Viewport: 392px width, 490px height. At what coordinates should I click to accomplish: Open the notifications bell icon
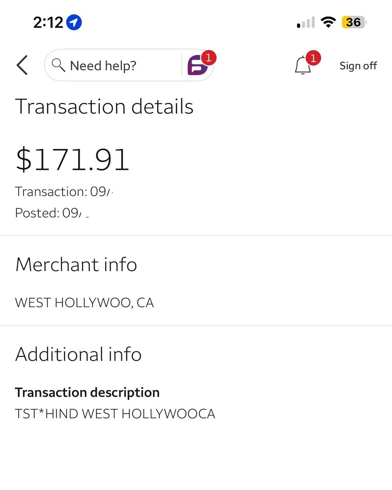click(302, 66)
